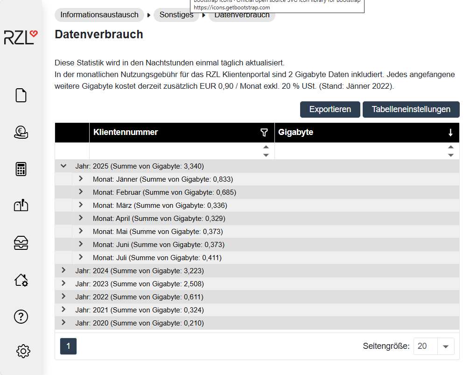Image resolution: width=470 pixels, height=375 pixels.
Task: Collapse the Jahr 2025 group
Action: (x=63, y=166)
